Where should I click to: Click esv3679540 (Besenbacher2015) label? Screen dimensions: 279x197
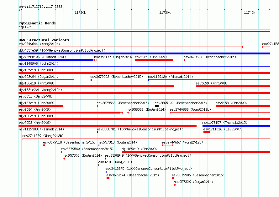point(87,149)
